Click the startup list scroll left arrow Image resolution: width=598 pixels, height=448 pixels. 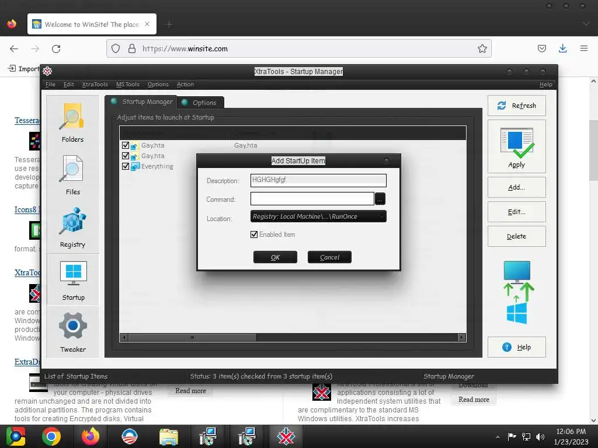pos(124,338)
